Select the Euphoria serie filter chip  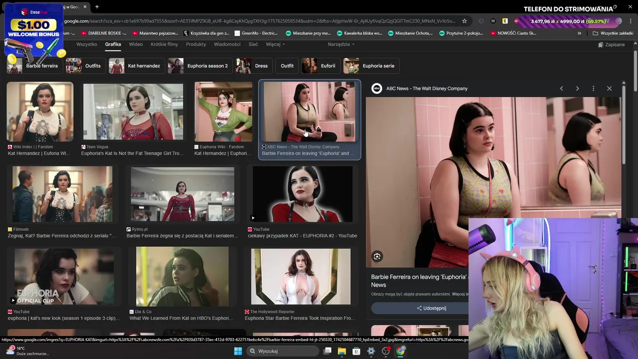[371, 66]
